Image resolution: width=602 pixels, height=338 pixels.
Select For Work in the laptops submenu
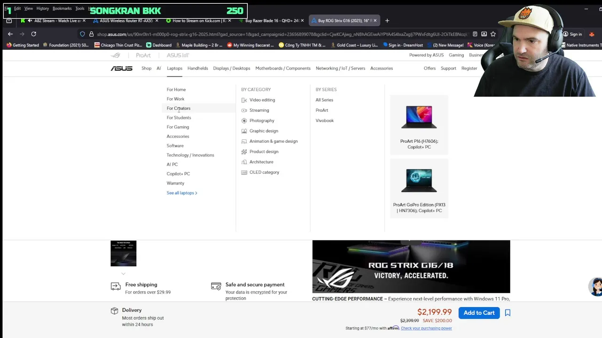click(175, 99)
